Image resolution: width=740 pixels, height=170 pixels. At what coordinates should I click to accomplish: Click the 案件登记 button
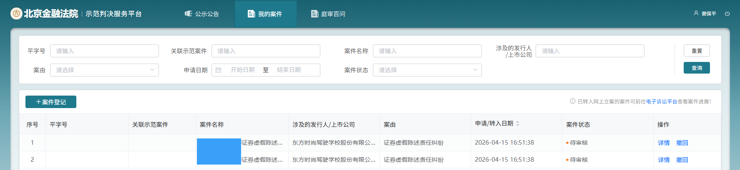point(51,102)
